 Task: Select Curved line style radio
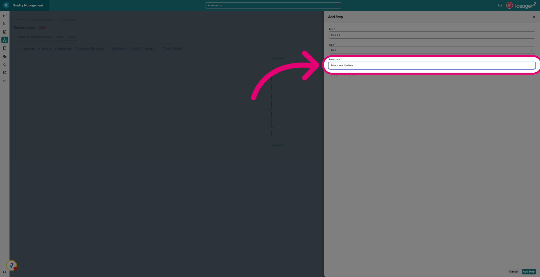pos(128,49)
